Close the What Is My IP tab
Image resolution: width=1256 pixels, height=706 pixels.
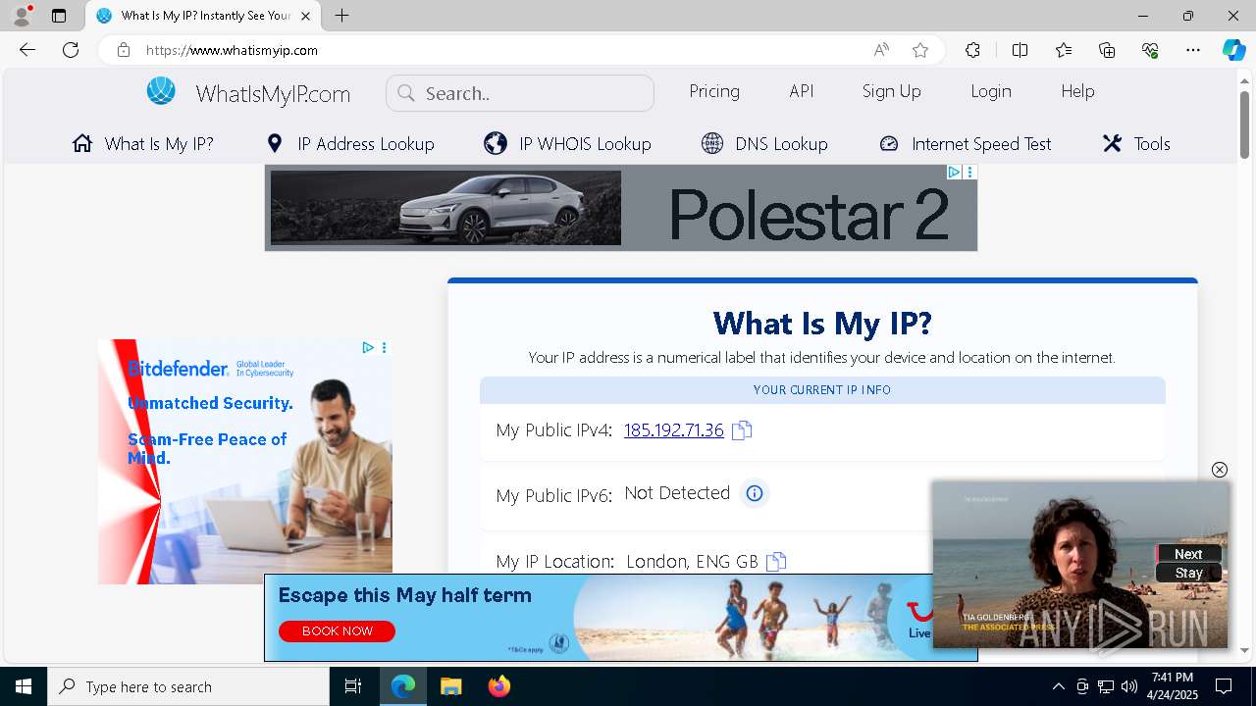[x=305, y=16]
